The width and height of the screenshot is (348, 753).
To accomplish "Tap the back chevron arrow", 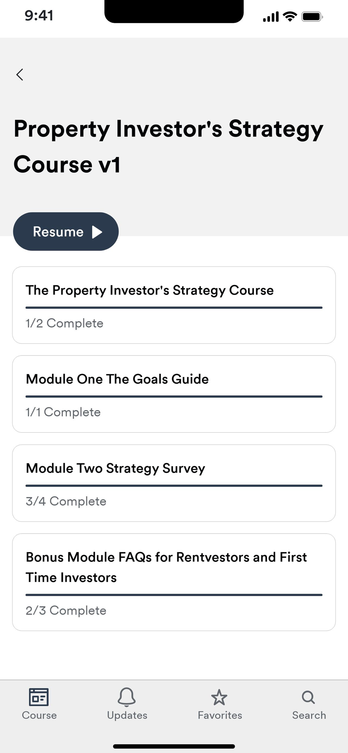I will [20, 75].
